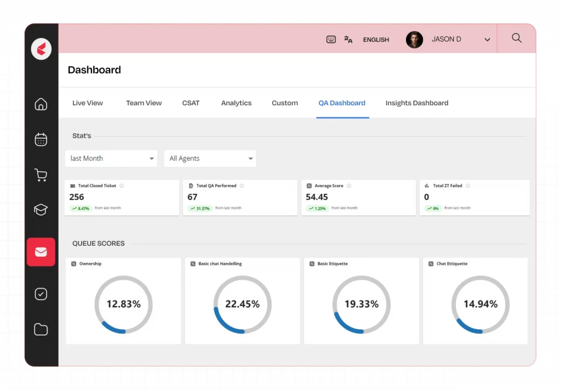The height and width of the screenshot is (390, 561).
Task: Open the Insights Dashboard tab
Action: click(417, 103)
